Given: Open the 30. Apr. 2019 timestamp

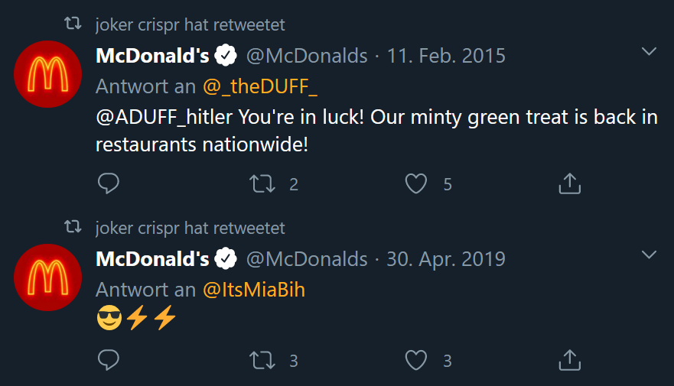Looking at the screenshot, I should point(446,259).
